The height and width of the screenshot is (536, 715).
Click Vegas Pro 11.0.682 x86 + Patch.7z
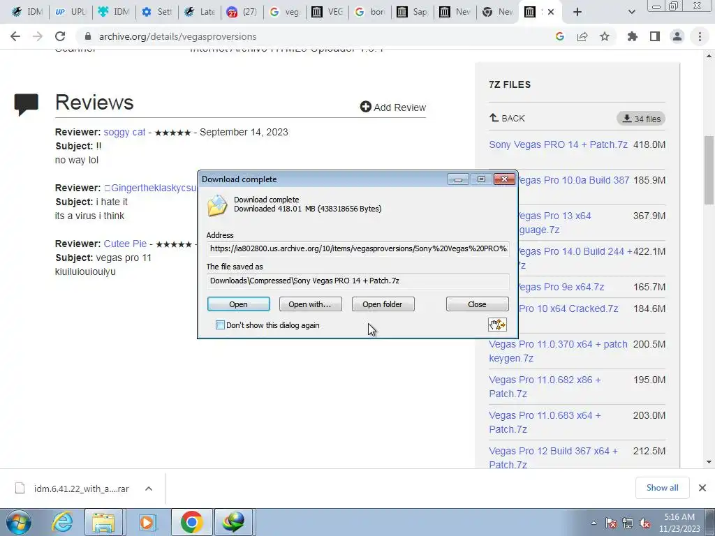pos(545,387)
